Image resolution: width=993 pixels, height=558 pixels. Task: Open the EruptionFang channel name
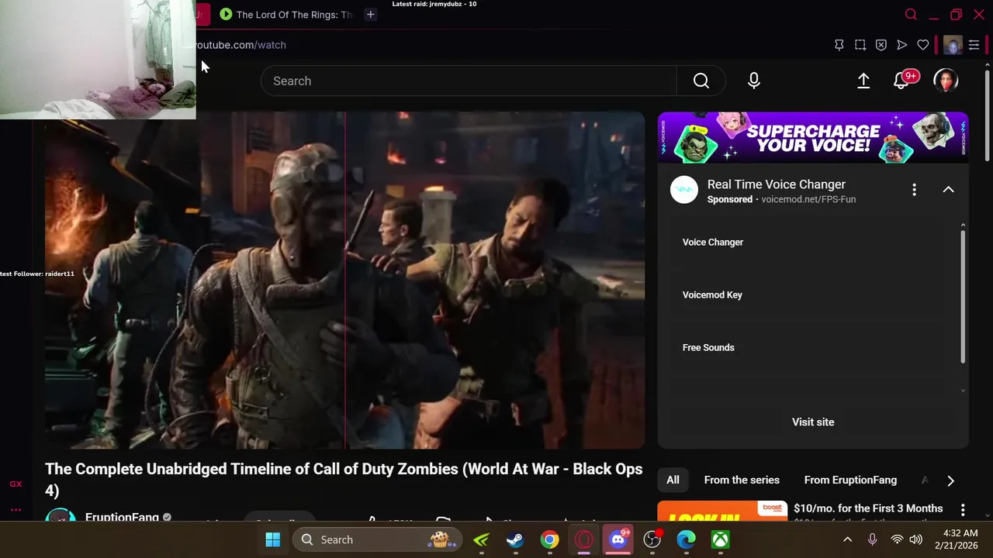pyautogui.click(x=122, y=517)
